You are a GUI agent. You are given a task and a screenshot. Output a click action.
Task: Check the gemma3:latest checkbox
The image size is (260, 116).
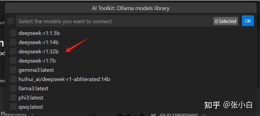coord(13,70)
